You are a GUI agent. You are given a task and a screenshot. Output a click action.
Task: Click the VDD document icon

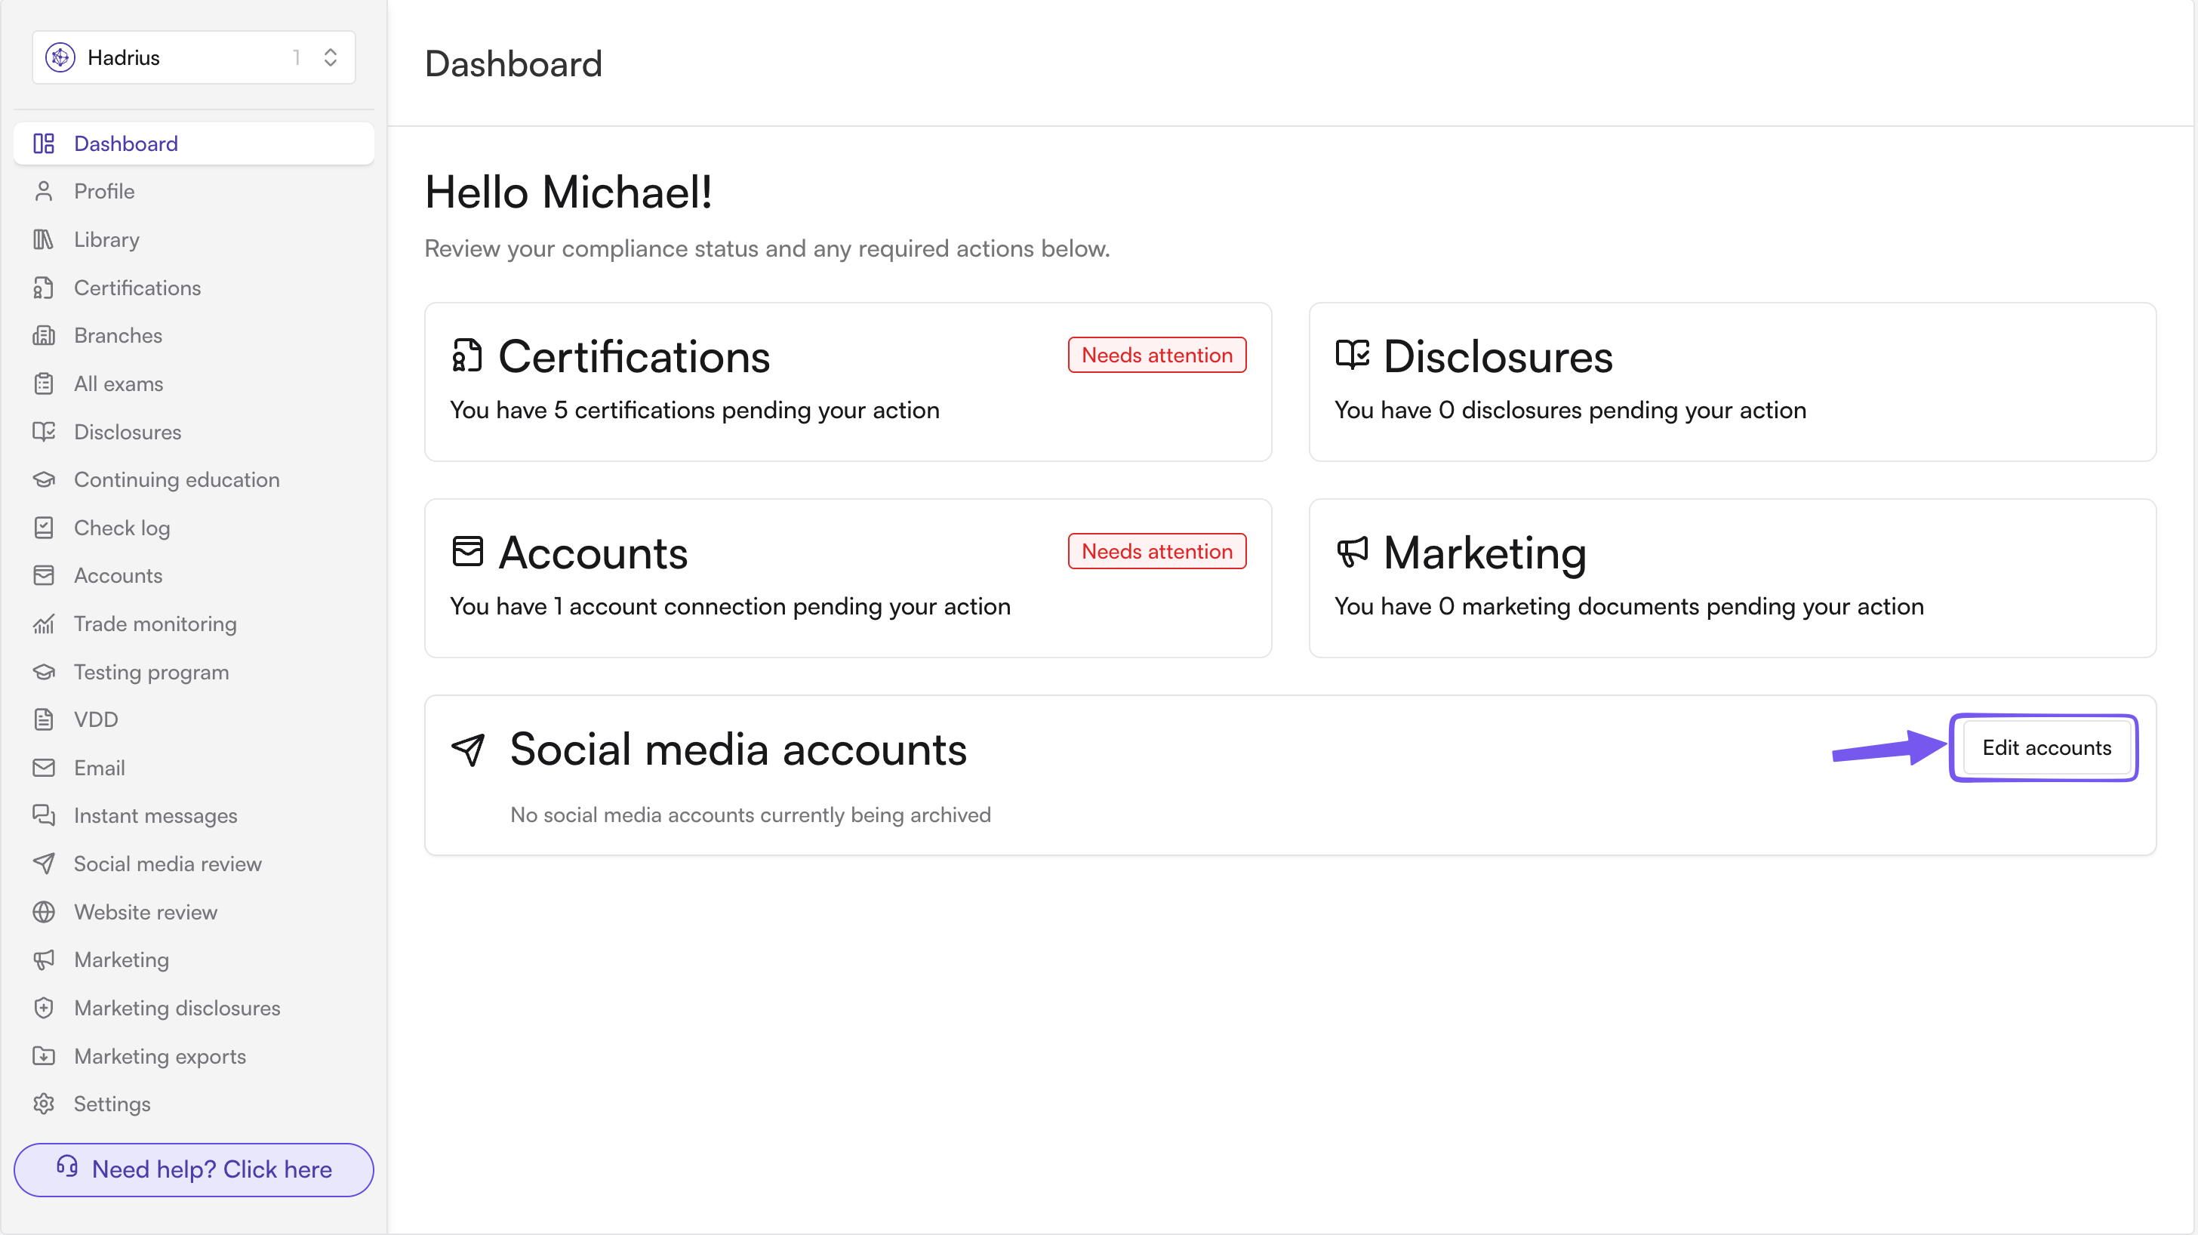tap(44, 720)
